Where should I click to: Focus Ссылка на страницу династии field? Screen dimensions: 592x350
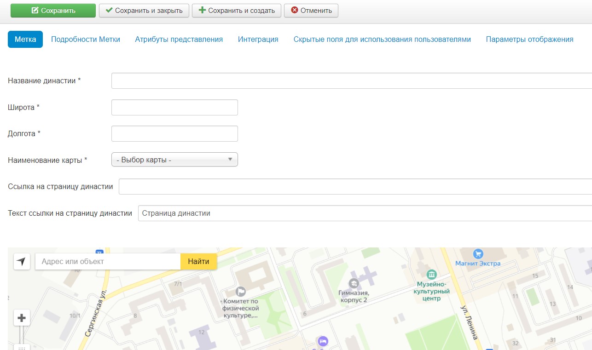point(355,186)
